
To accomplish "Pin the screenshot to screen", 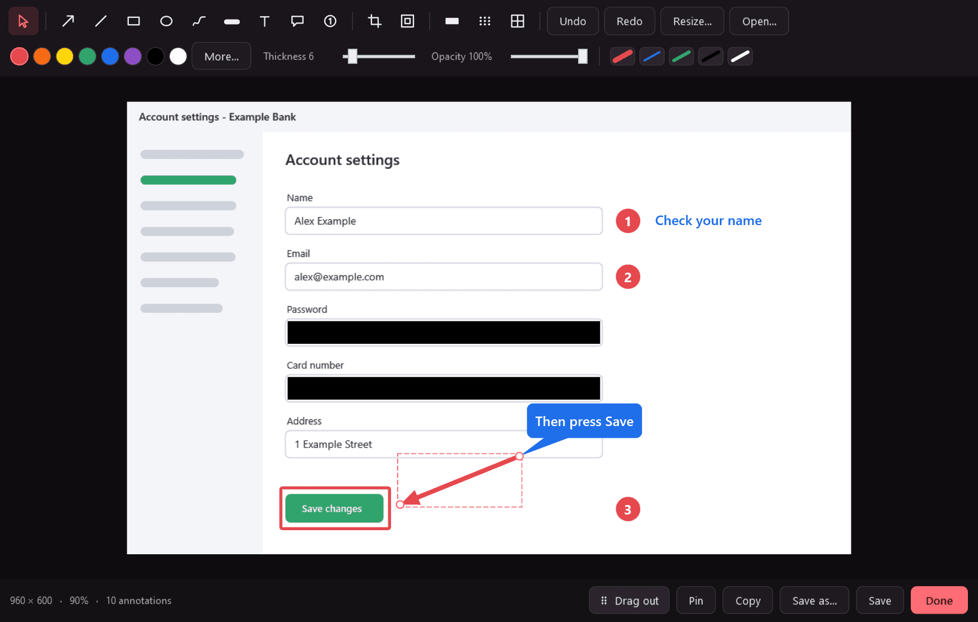I will pyautogui.click(x=696, y=601).
